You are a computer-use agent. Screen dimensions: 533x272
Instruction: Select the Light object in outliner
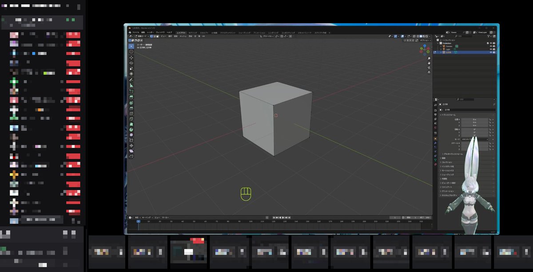click(448, 49)
